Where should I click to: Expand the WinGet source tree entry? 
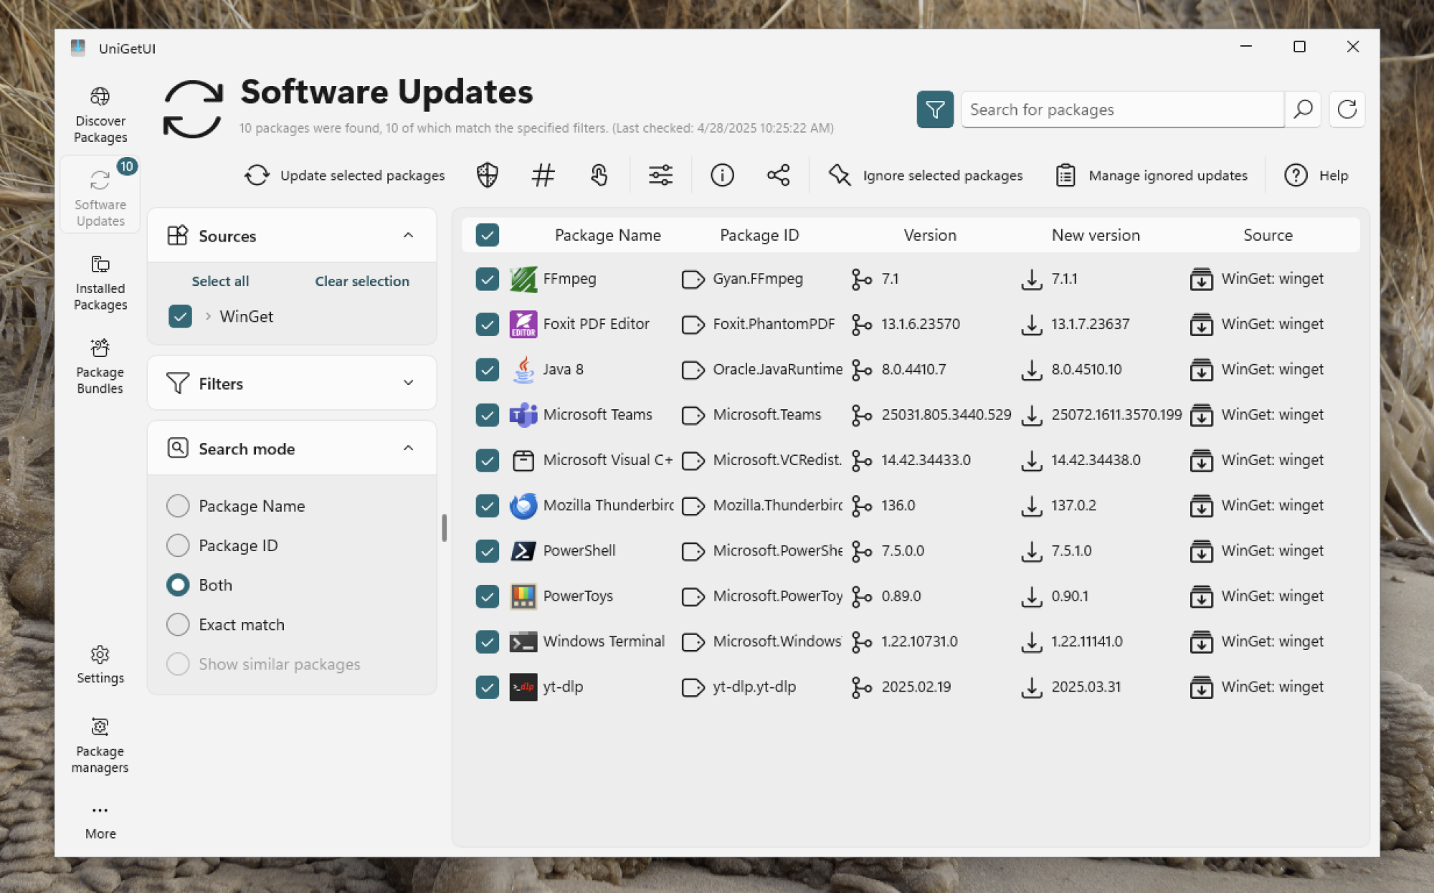tap(207, 316)
